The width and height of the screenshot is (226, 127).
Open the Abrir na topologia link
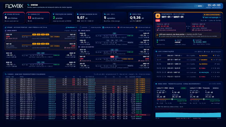[x=212, y=17]
